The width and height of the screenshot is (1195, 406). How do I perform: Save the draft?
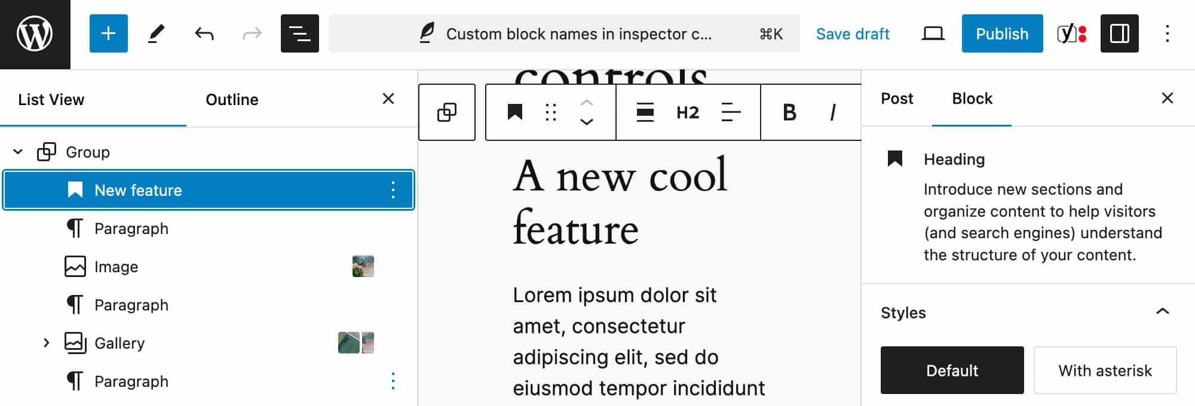tap(853, 33)
